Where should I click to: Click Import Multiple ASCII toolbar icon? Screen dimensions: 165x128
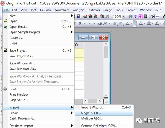pos(95,16)
